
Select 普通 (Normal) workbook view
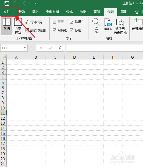pyautogui.click(x=7, y=26)
